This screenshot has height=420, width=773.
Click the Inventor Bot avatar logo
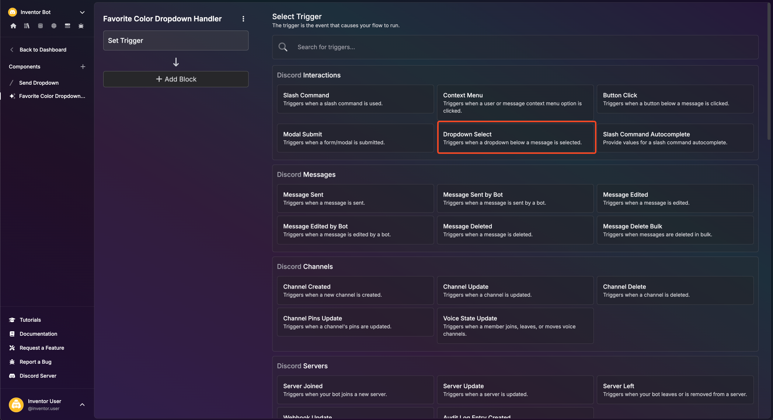click(x=13, y=12)
